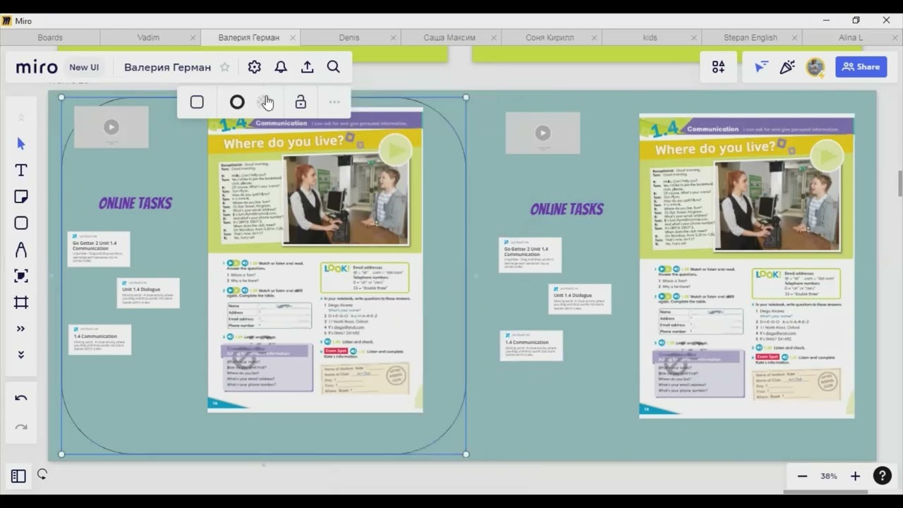Zoom out with minus button
Viewport: 903px width, 508px height.
coord(802,476)
